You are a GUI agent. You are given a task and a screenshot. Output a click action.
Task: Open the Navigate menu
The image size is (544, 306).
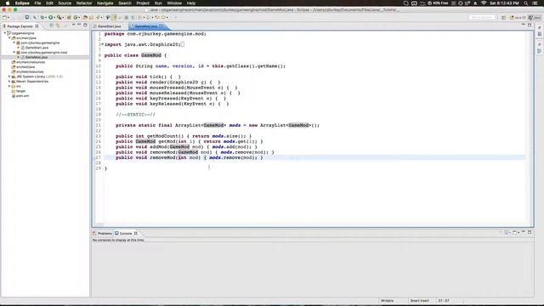pyautogui.click(x=105, y=3)
